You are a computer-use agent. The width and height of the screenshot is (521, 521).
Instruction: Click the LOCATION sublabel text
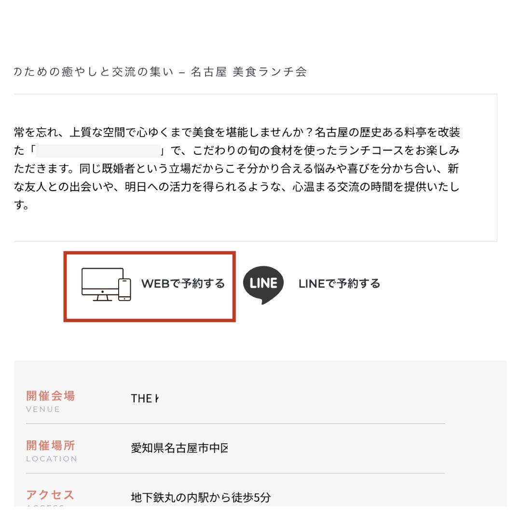52,459
